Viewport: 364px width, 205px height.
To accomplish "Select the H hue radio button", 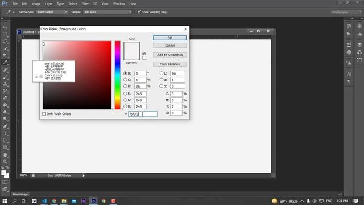I will (x=125, y=73).
